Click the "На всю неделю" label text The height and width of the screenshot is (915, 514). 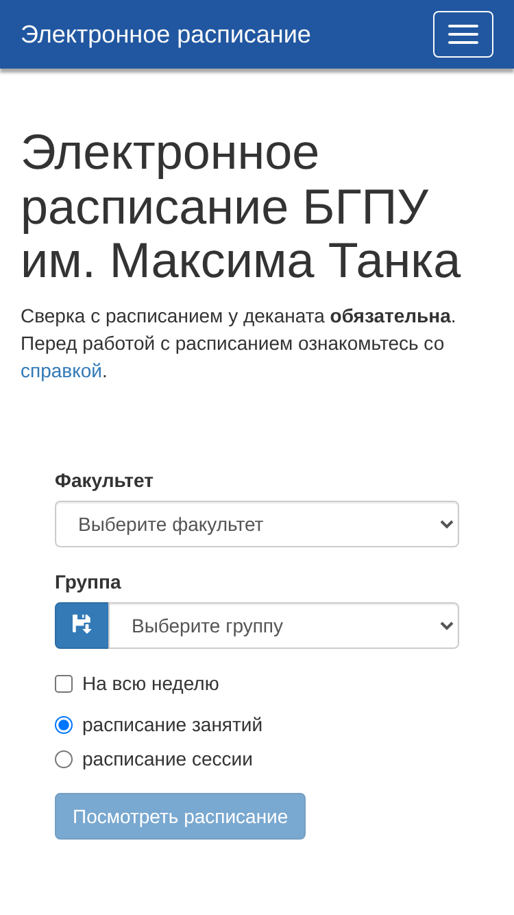151,684
